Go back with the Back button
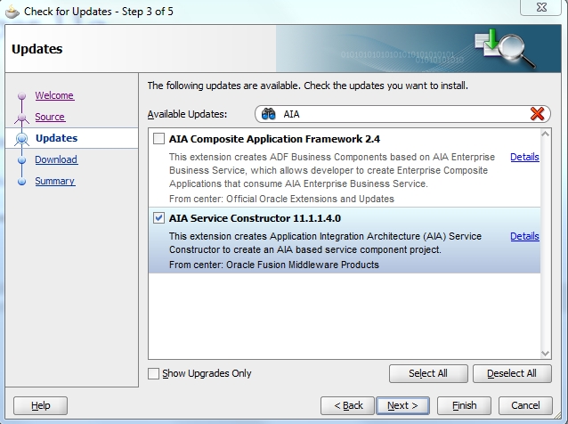 [x=348, y=405]
